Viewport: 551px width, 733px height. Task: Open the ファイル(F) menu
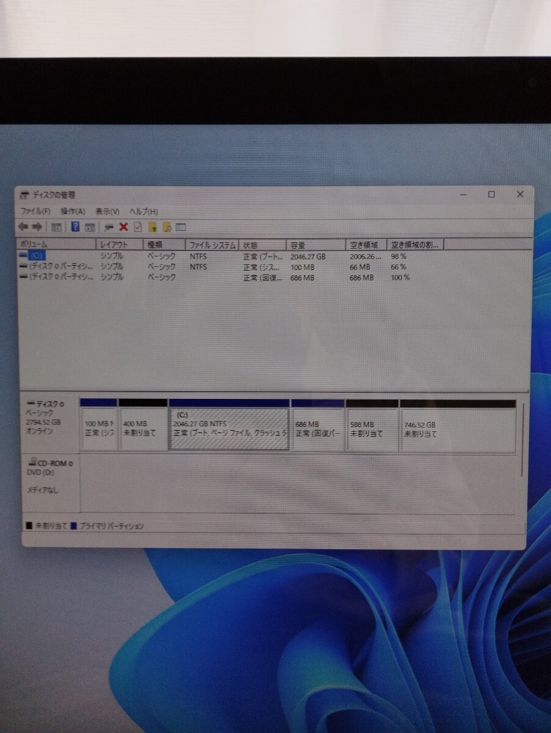pyautogui.click(x=35, y=211)
